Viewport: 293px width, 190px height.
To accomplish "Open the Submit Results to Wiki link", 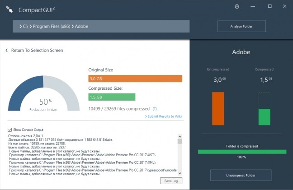I will (x=163, y=116).
